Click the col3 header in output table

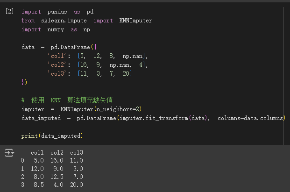click(77, 153)
